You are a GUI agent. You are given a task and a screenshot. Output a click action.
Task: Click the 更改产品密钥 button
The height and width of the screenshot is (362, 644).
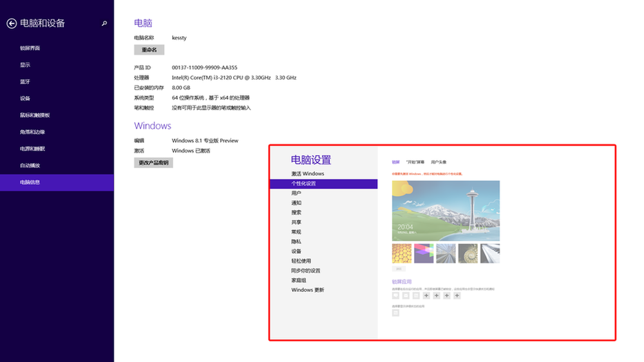click(153, 163)
